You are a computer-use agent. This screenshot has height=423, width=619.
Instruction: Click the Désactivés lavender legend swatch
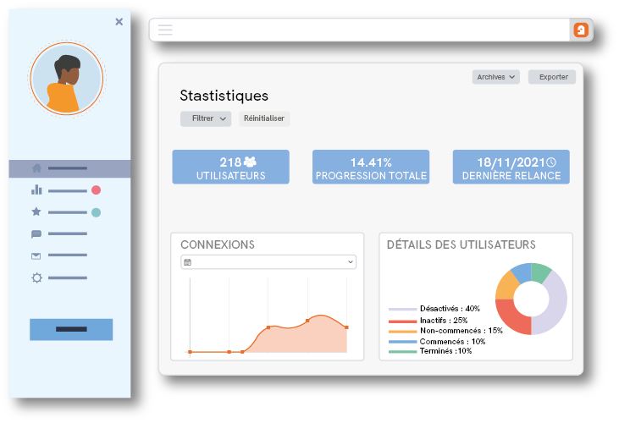pyautogui.click(x=402, y=310)
